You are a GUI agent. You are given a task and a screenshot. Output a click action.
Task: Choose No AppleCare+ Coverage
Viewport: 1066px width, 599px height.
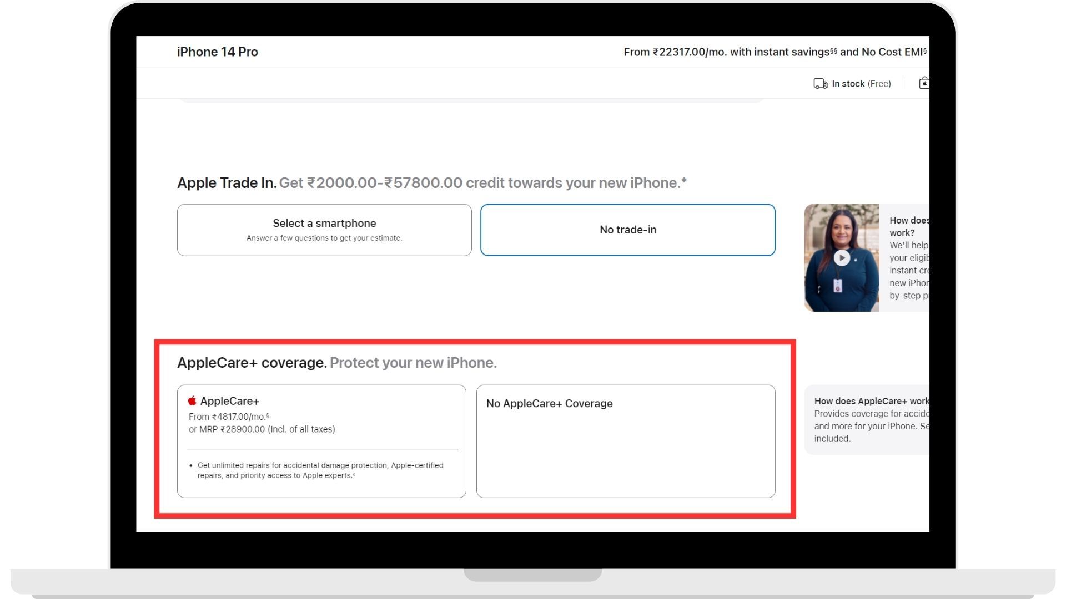tap(625, 441)
